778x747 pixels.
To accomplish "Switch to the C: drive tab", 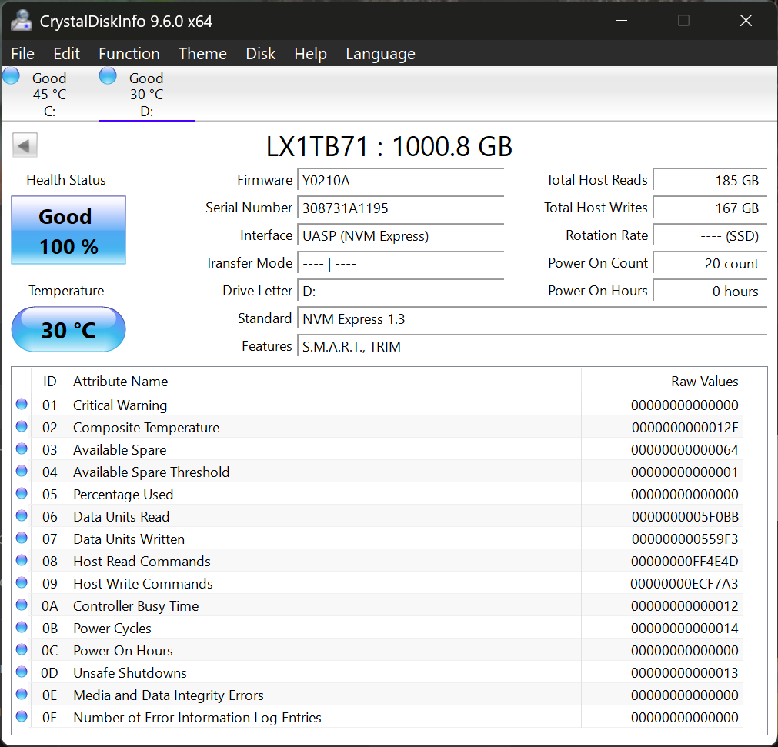I will pyautogui.click(x=49, y=94).
